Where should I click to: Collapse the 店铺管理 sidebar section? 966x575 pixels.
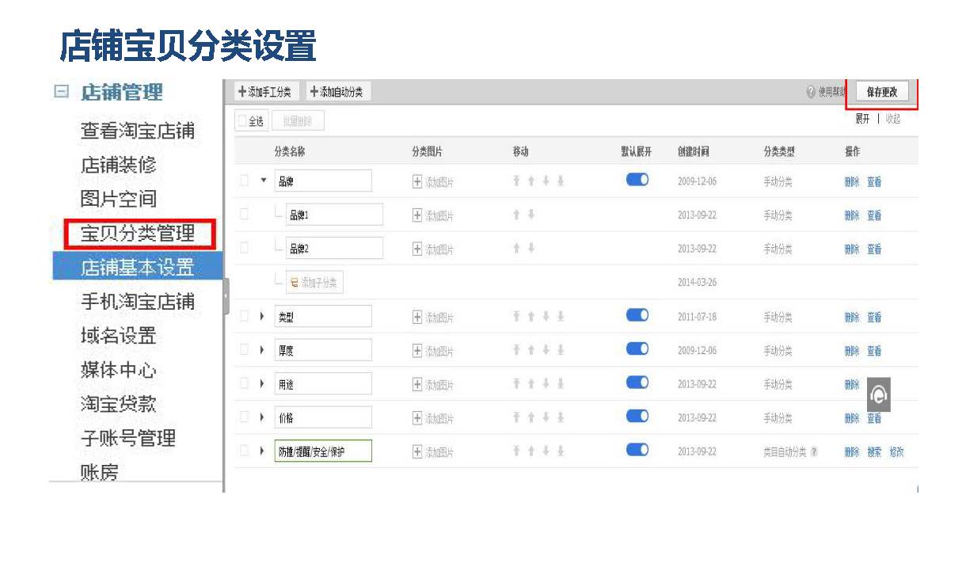click(x=61, y=92)
